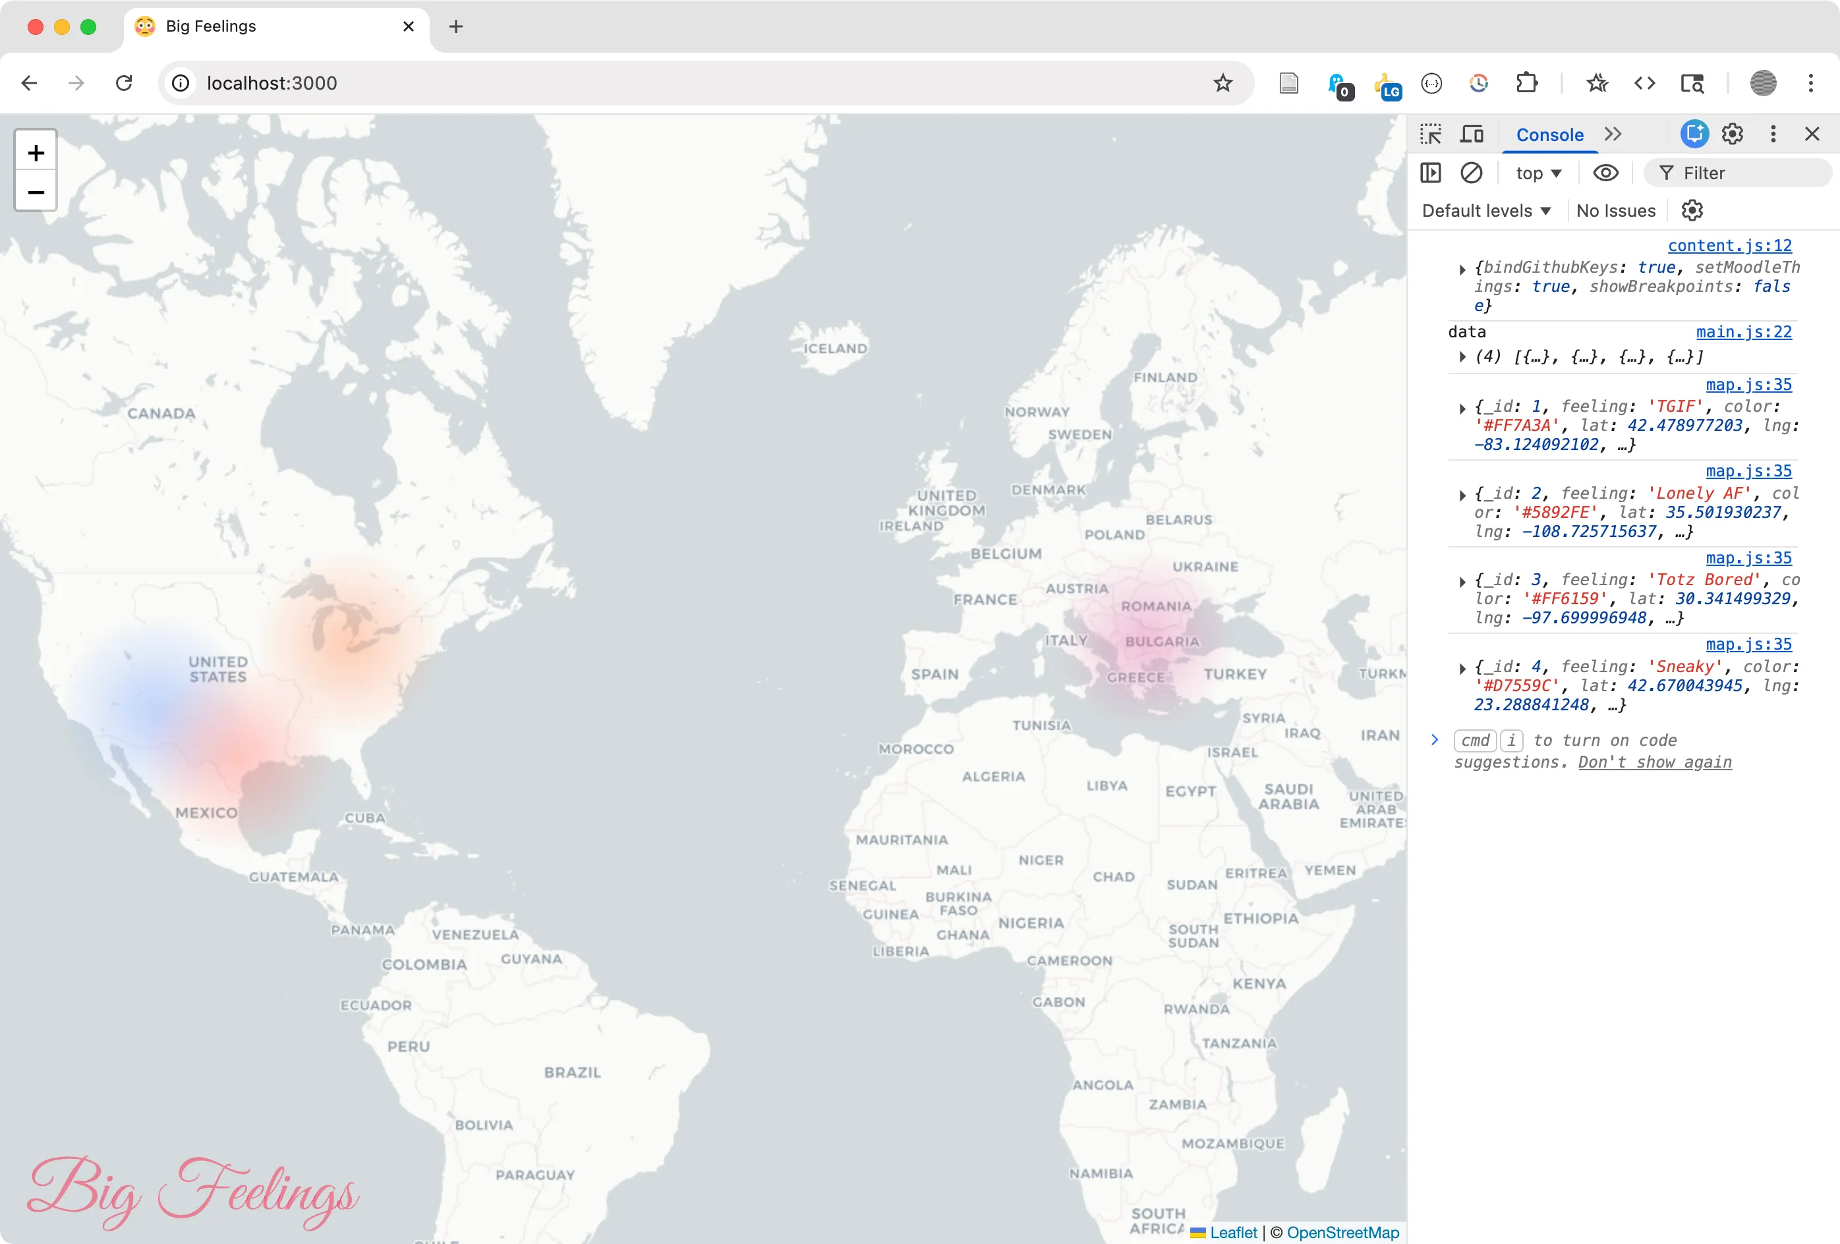Expand the logged data array of 4

(1462, 357)
